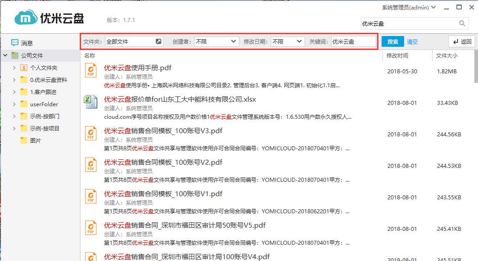Click the 优米云盘 cloud logo
This screenshot has height=261, width=478.
[x=25, y=18]
